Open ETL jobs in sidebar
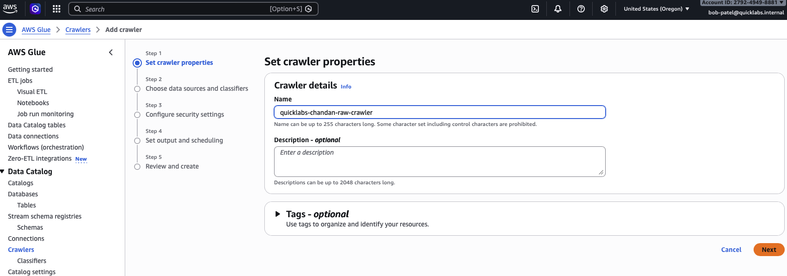Image resolution: width=787 pixels, height=276 pixels. coord(20,81)
